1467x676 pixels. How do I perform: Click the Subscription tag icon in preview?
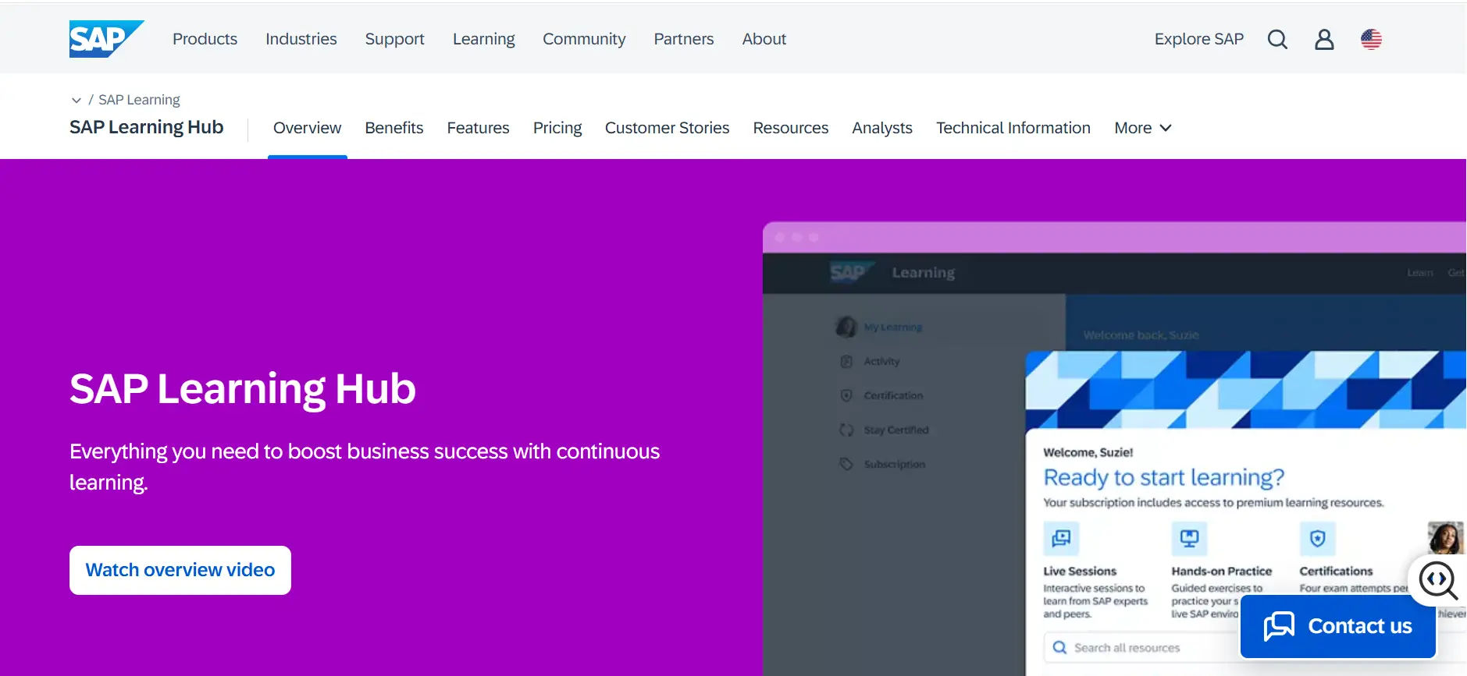846,464
